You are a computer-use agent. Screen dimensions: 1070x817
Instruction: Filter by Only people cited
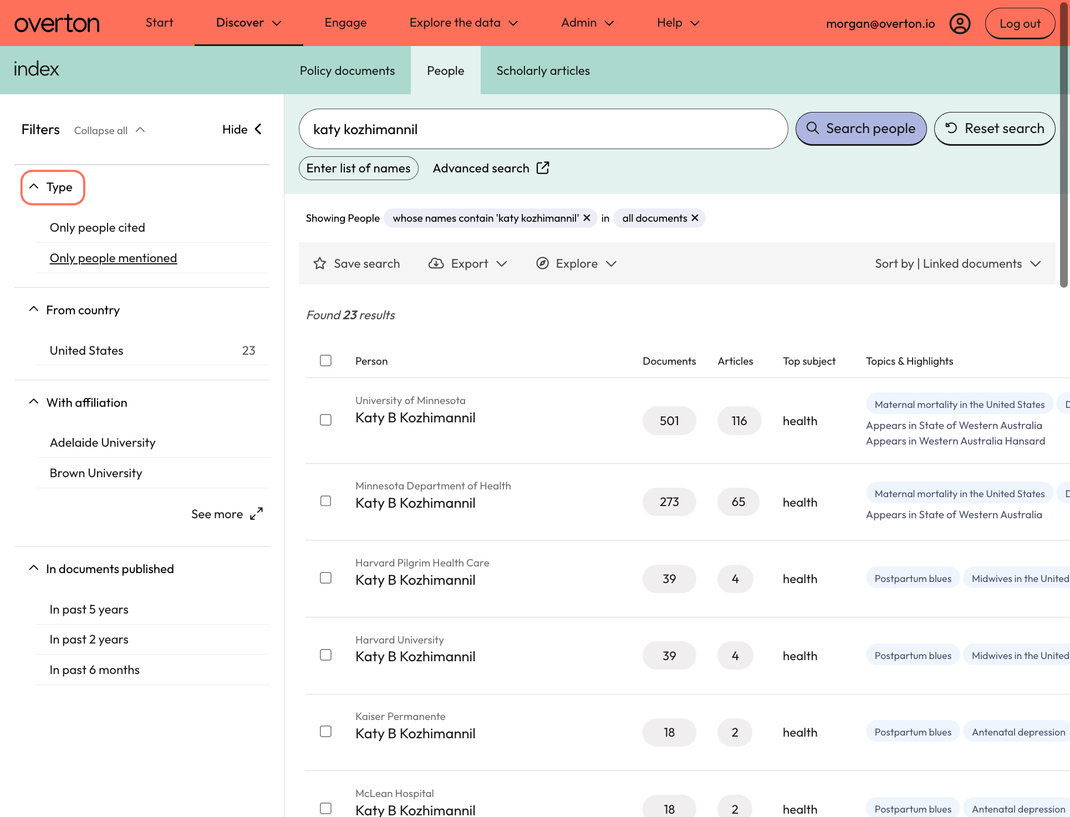97,228
